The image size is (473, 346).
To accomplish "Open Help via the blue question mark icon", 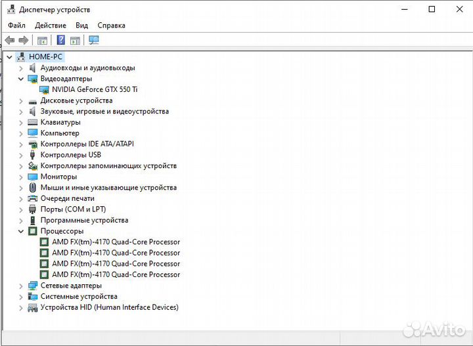I will point(61,40).
